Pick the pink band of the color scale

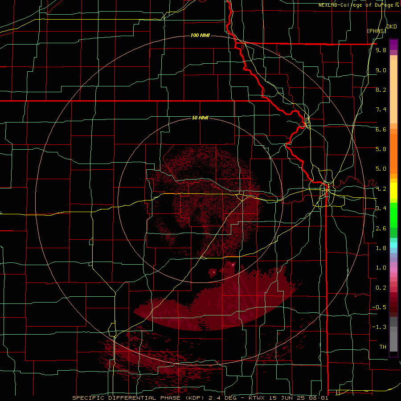pos(393,270)
